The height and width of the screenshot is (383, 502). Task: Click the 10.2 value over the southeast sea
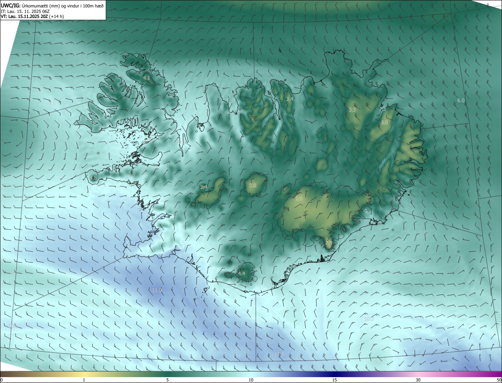point(369,319)
